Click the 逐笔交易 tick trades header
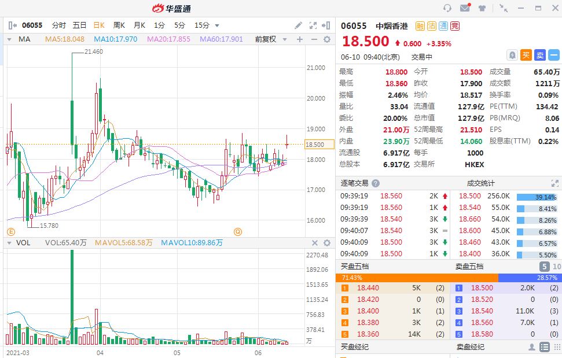The height and width of the screenshot is (358, 562). (354, 183)
